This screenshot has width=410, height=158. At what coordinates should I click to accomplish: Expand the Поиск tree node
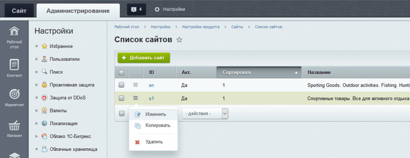36,72
